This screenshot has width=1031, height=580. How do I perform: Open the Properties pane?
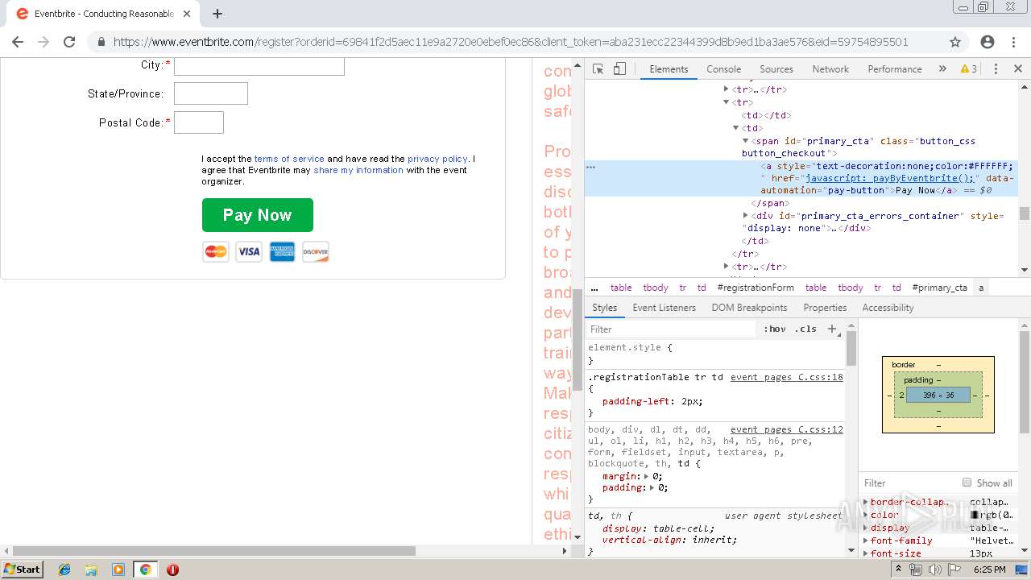[x=825, y=308]
